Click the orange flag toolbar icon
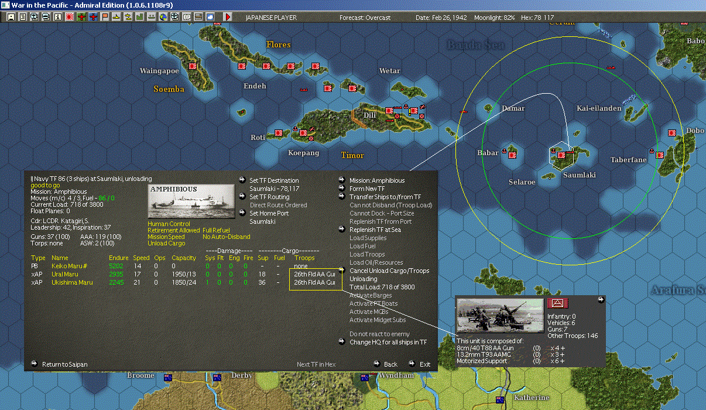The height and width of the screenshot is (410, 706). point(105,18)
